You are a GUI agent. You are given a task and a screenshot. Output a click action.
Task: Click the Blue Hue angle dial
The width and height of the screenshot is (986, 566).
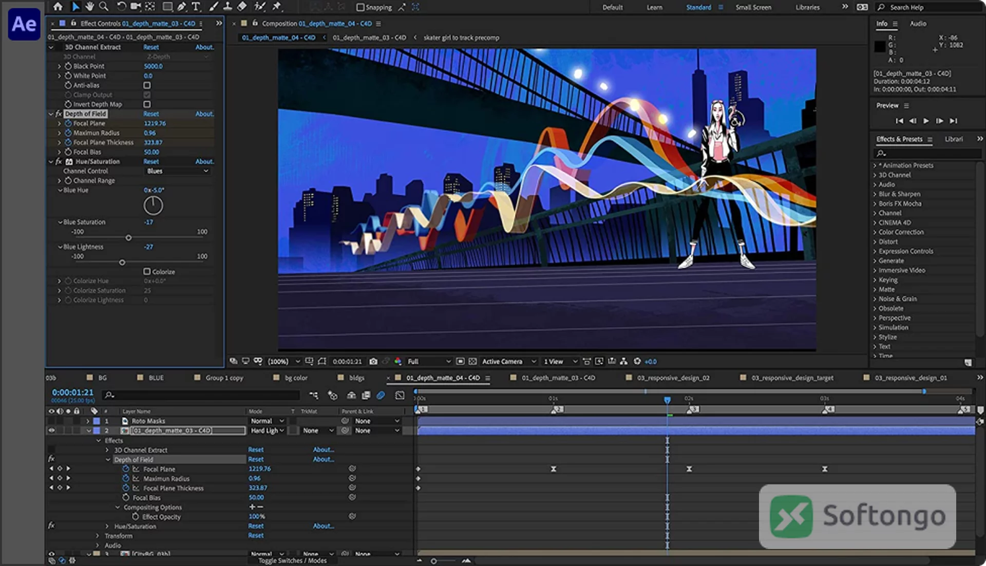point(153,206)
